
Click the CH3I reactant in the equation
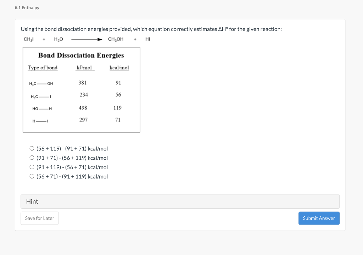point(28,39)
